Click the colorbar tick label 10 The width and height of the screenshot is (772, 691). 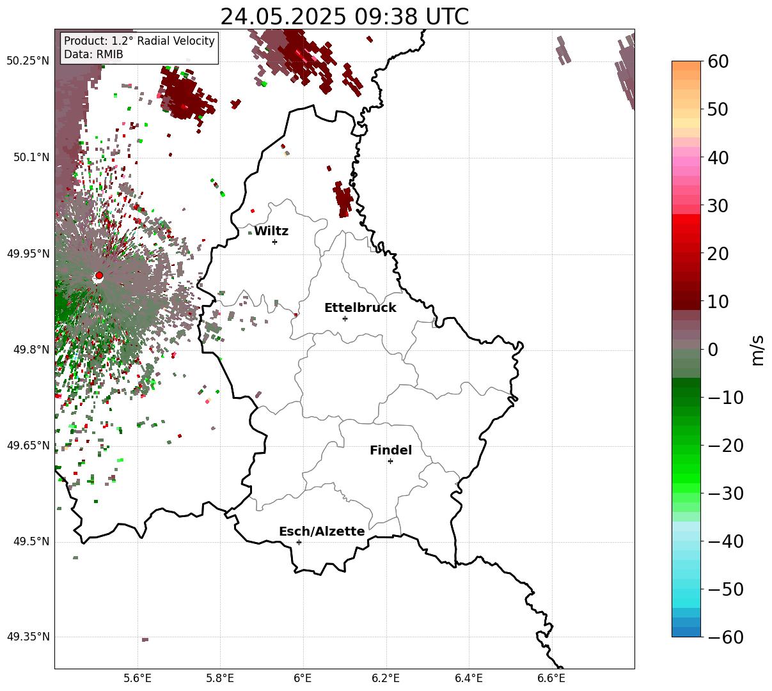click(x=718, y=302)
